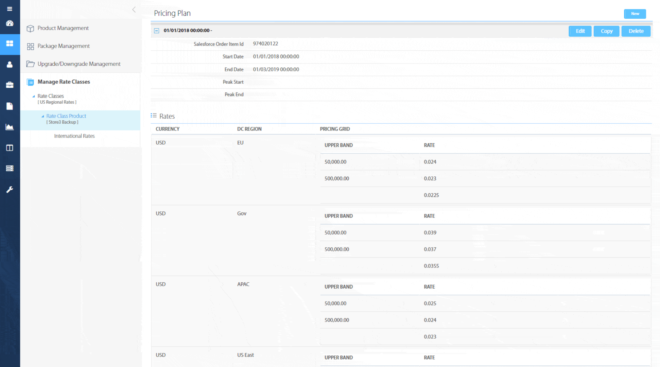The height and width of the screenshot is (367, 660).
Task: Collapse the Rate Class Product node
Action: click(x=43, y=116)
